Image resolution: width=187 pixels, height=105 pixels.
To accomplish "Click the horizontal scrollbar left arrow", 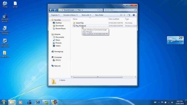I will point(72,77).
